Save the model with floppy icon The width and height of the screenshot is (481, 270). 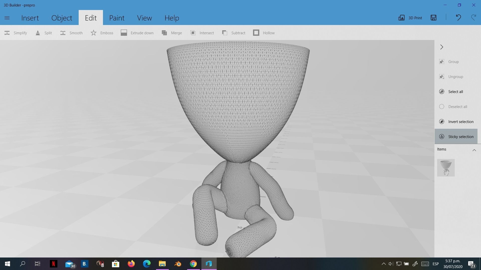pyautogui.click(x=433, y=17)
